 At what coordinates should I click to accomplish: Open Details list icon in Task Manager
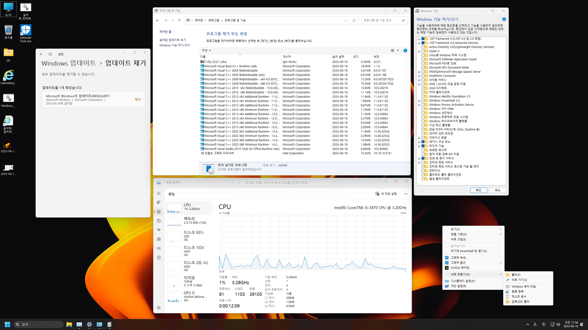159,248
